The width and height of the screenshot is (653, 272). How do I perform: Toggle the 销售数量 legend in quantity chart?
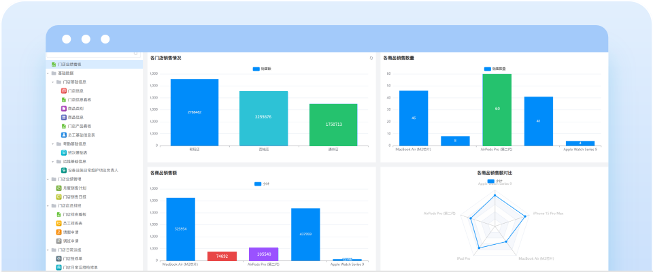coord(495,69)
